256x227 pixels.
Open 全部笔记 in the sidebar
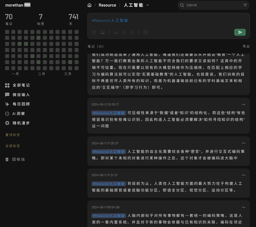21,85
